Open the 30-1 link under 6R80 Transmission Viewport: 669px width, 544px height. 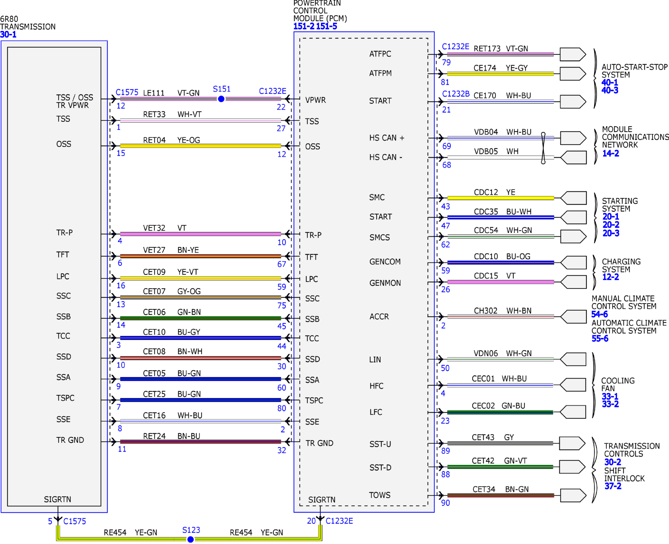point(8,35)
